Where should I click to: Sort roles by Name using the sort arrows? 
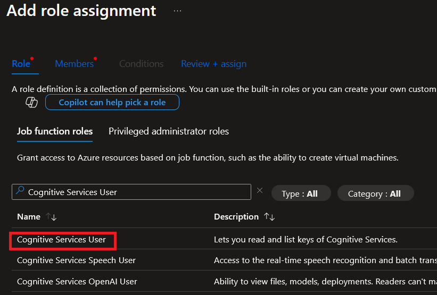coord(51,217)
